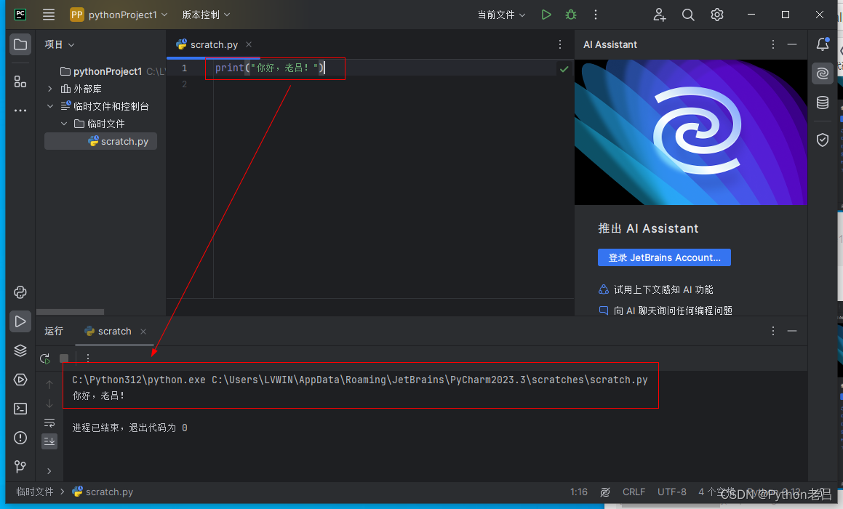Open the Terminal tool window

[x=20, y=409]
